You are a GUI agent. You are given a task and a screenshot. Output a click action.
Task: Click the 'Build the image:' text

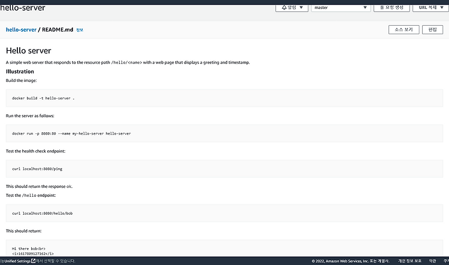point(21,80)
